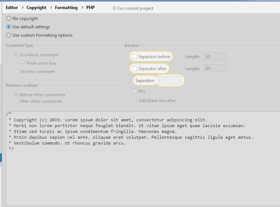Image resolution: width=280 pixels, height=207 pixels.
Task: Click the Separator character input field
Action: [x=170, y=80]
